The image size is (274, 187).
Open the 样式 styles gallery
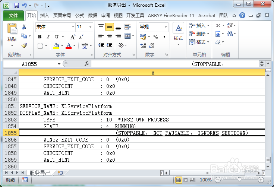coord(178,34)
